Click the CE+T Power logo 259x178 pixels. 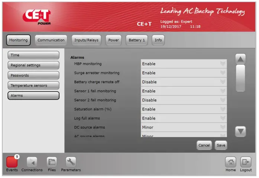tap(37, 17)
